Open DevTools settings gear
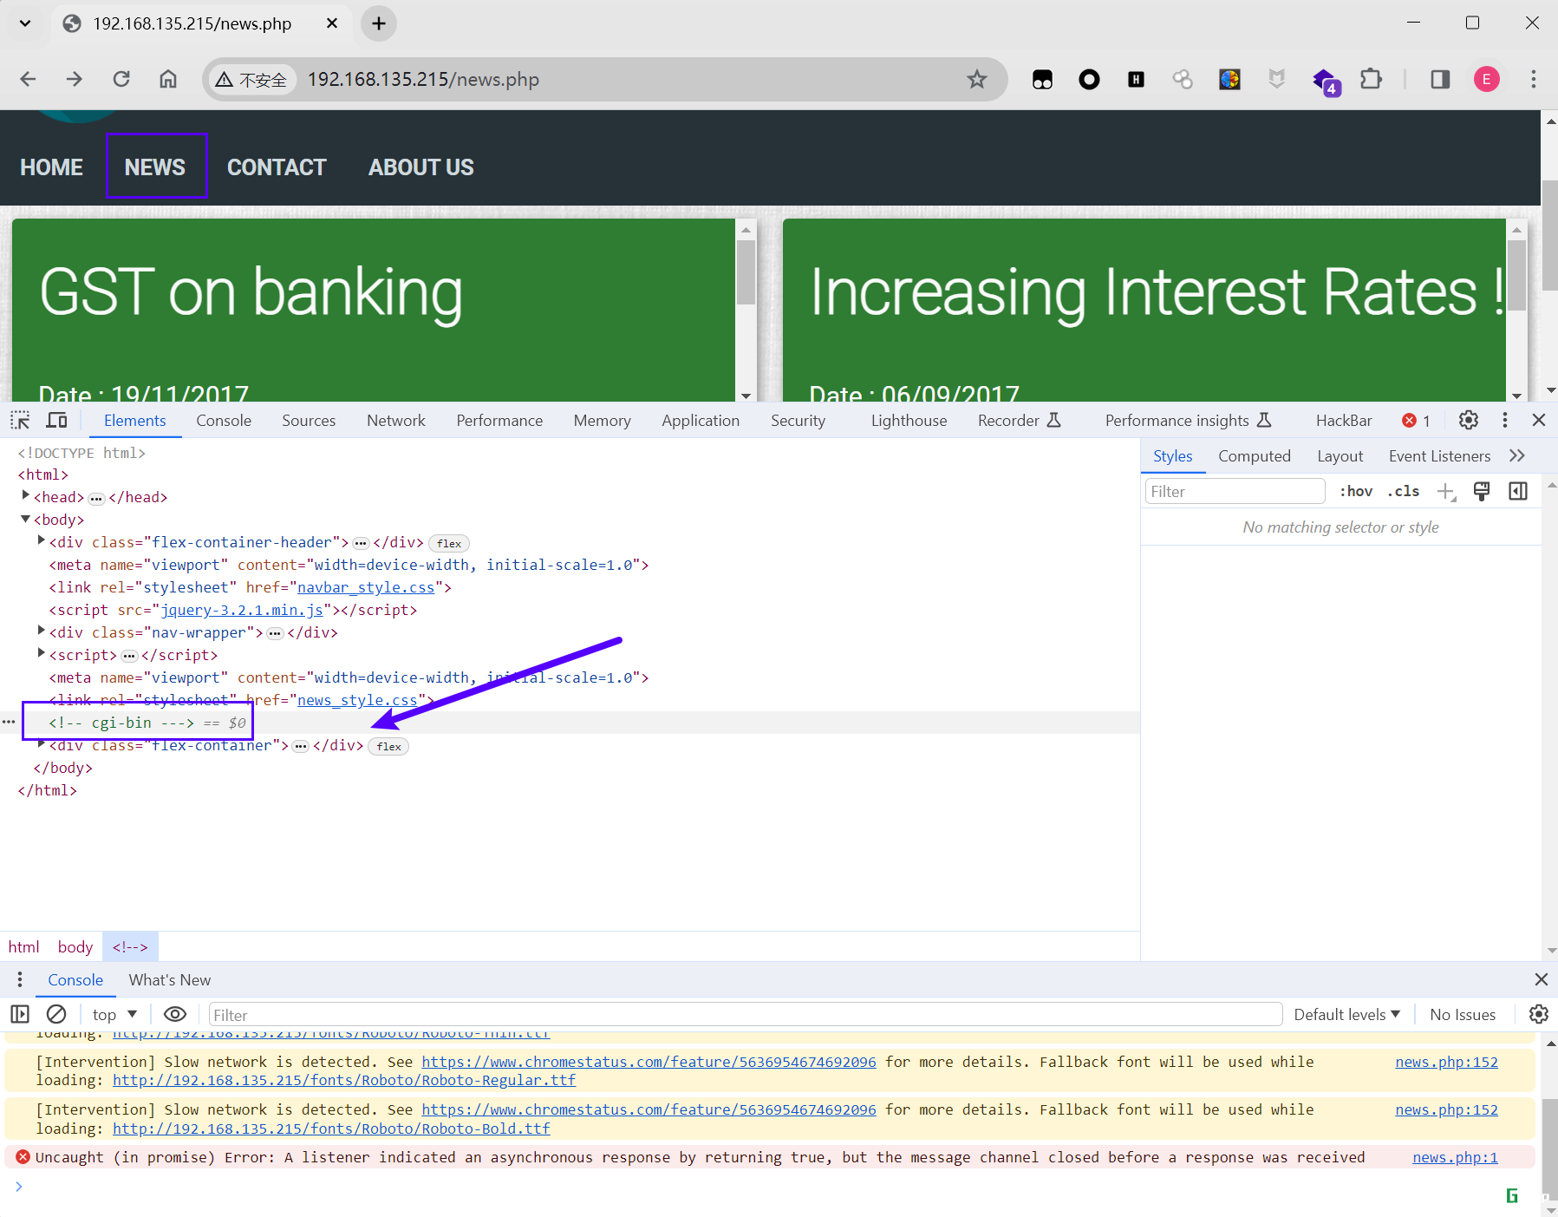This screenshot has height=1217, width=1558. point(1468,421)
